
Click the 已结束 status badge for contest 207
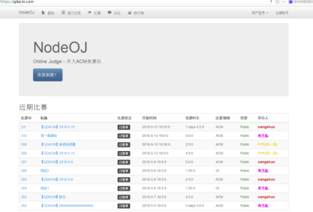point(124,162)
